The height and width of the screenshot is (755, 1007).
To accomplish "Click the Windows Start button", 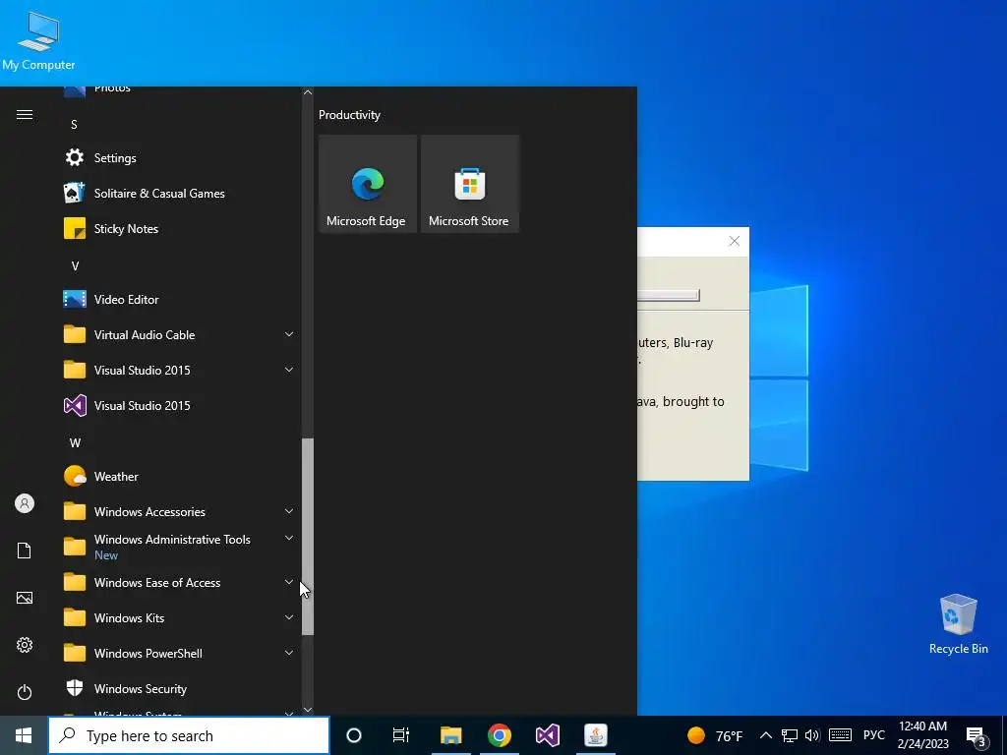I will click(x=24, y=735).
